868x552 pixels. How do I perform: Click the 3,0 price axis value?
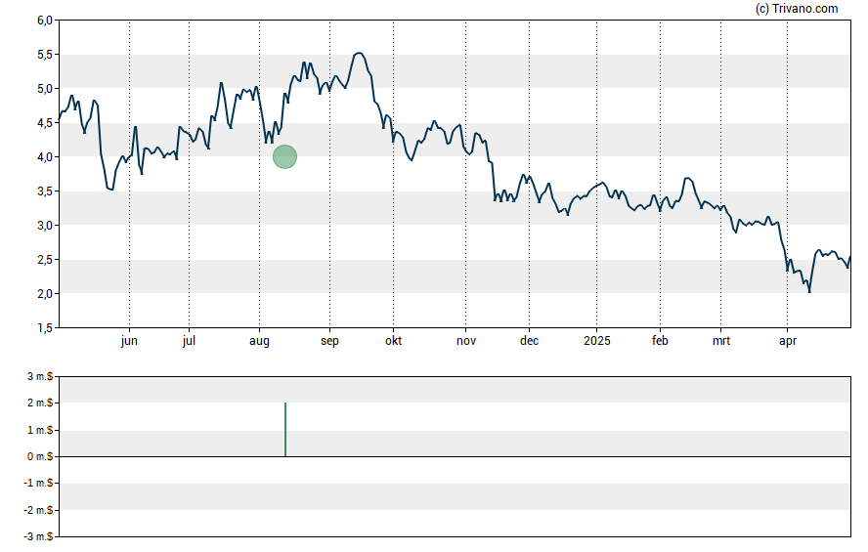45,225
